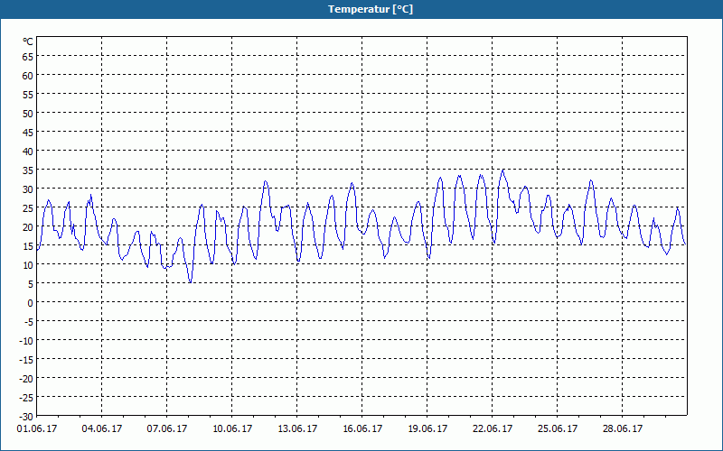Click the °C unit label on axis

click(x=28, y=41)
